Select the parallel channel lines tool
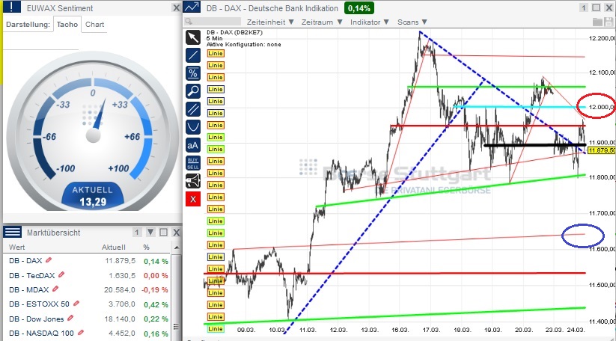 pyautogui.click(x=193, y=109)
